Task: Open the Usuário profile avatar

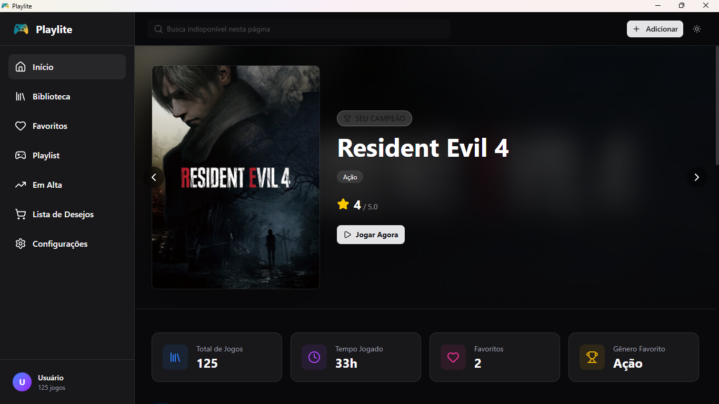Action: (x=22, y=382)
